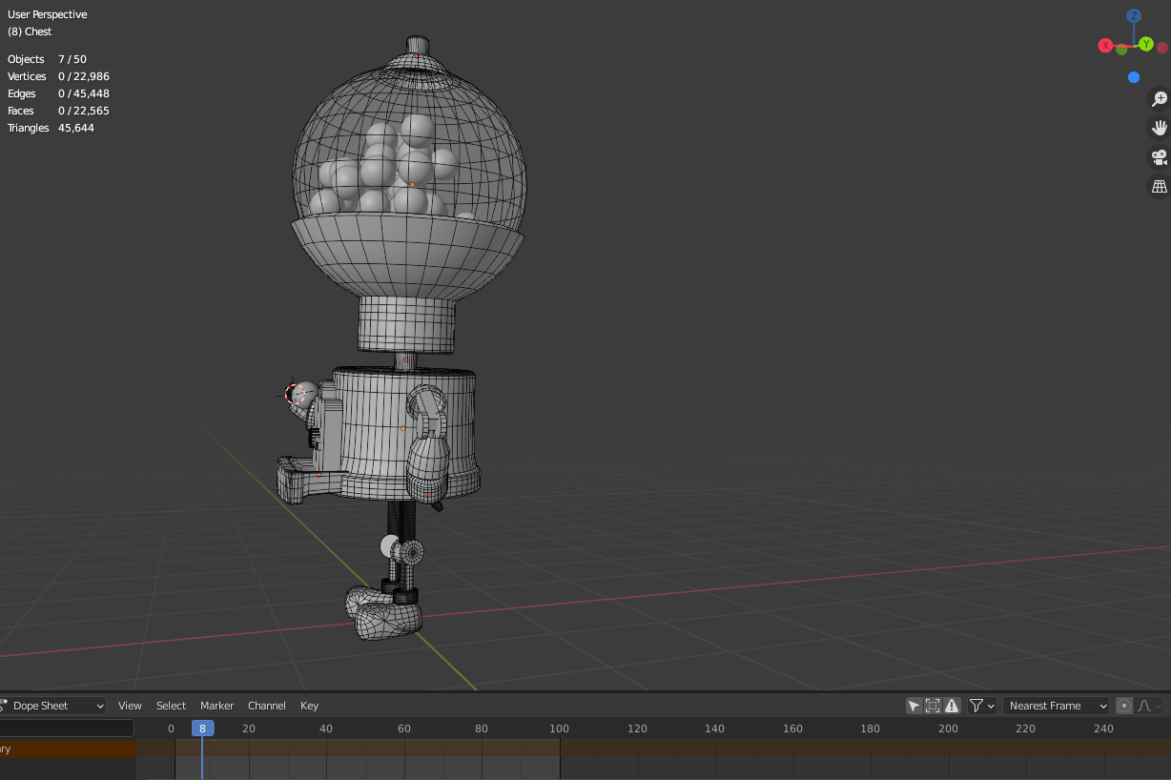Screen dimensions: 1171x780
Task: Click the zoom view magnifier icon
Action: pos(1160,99)
